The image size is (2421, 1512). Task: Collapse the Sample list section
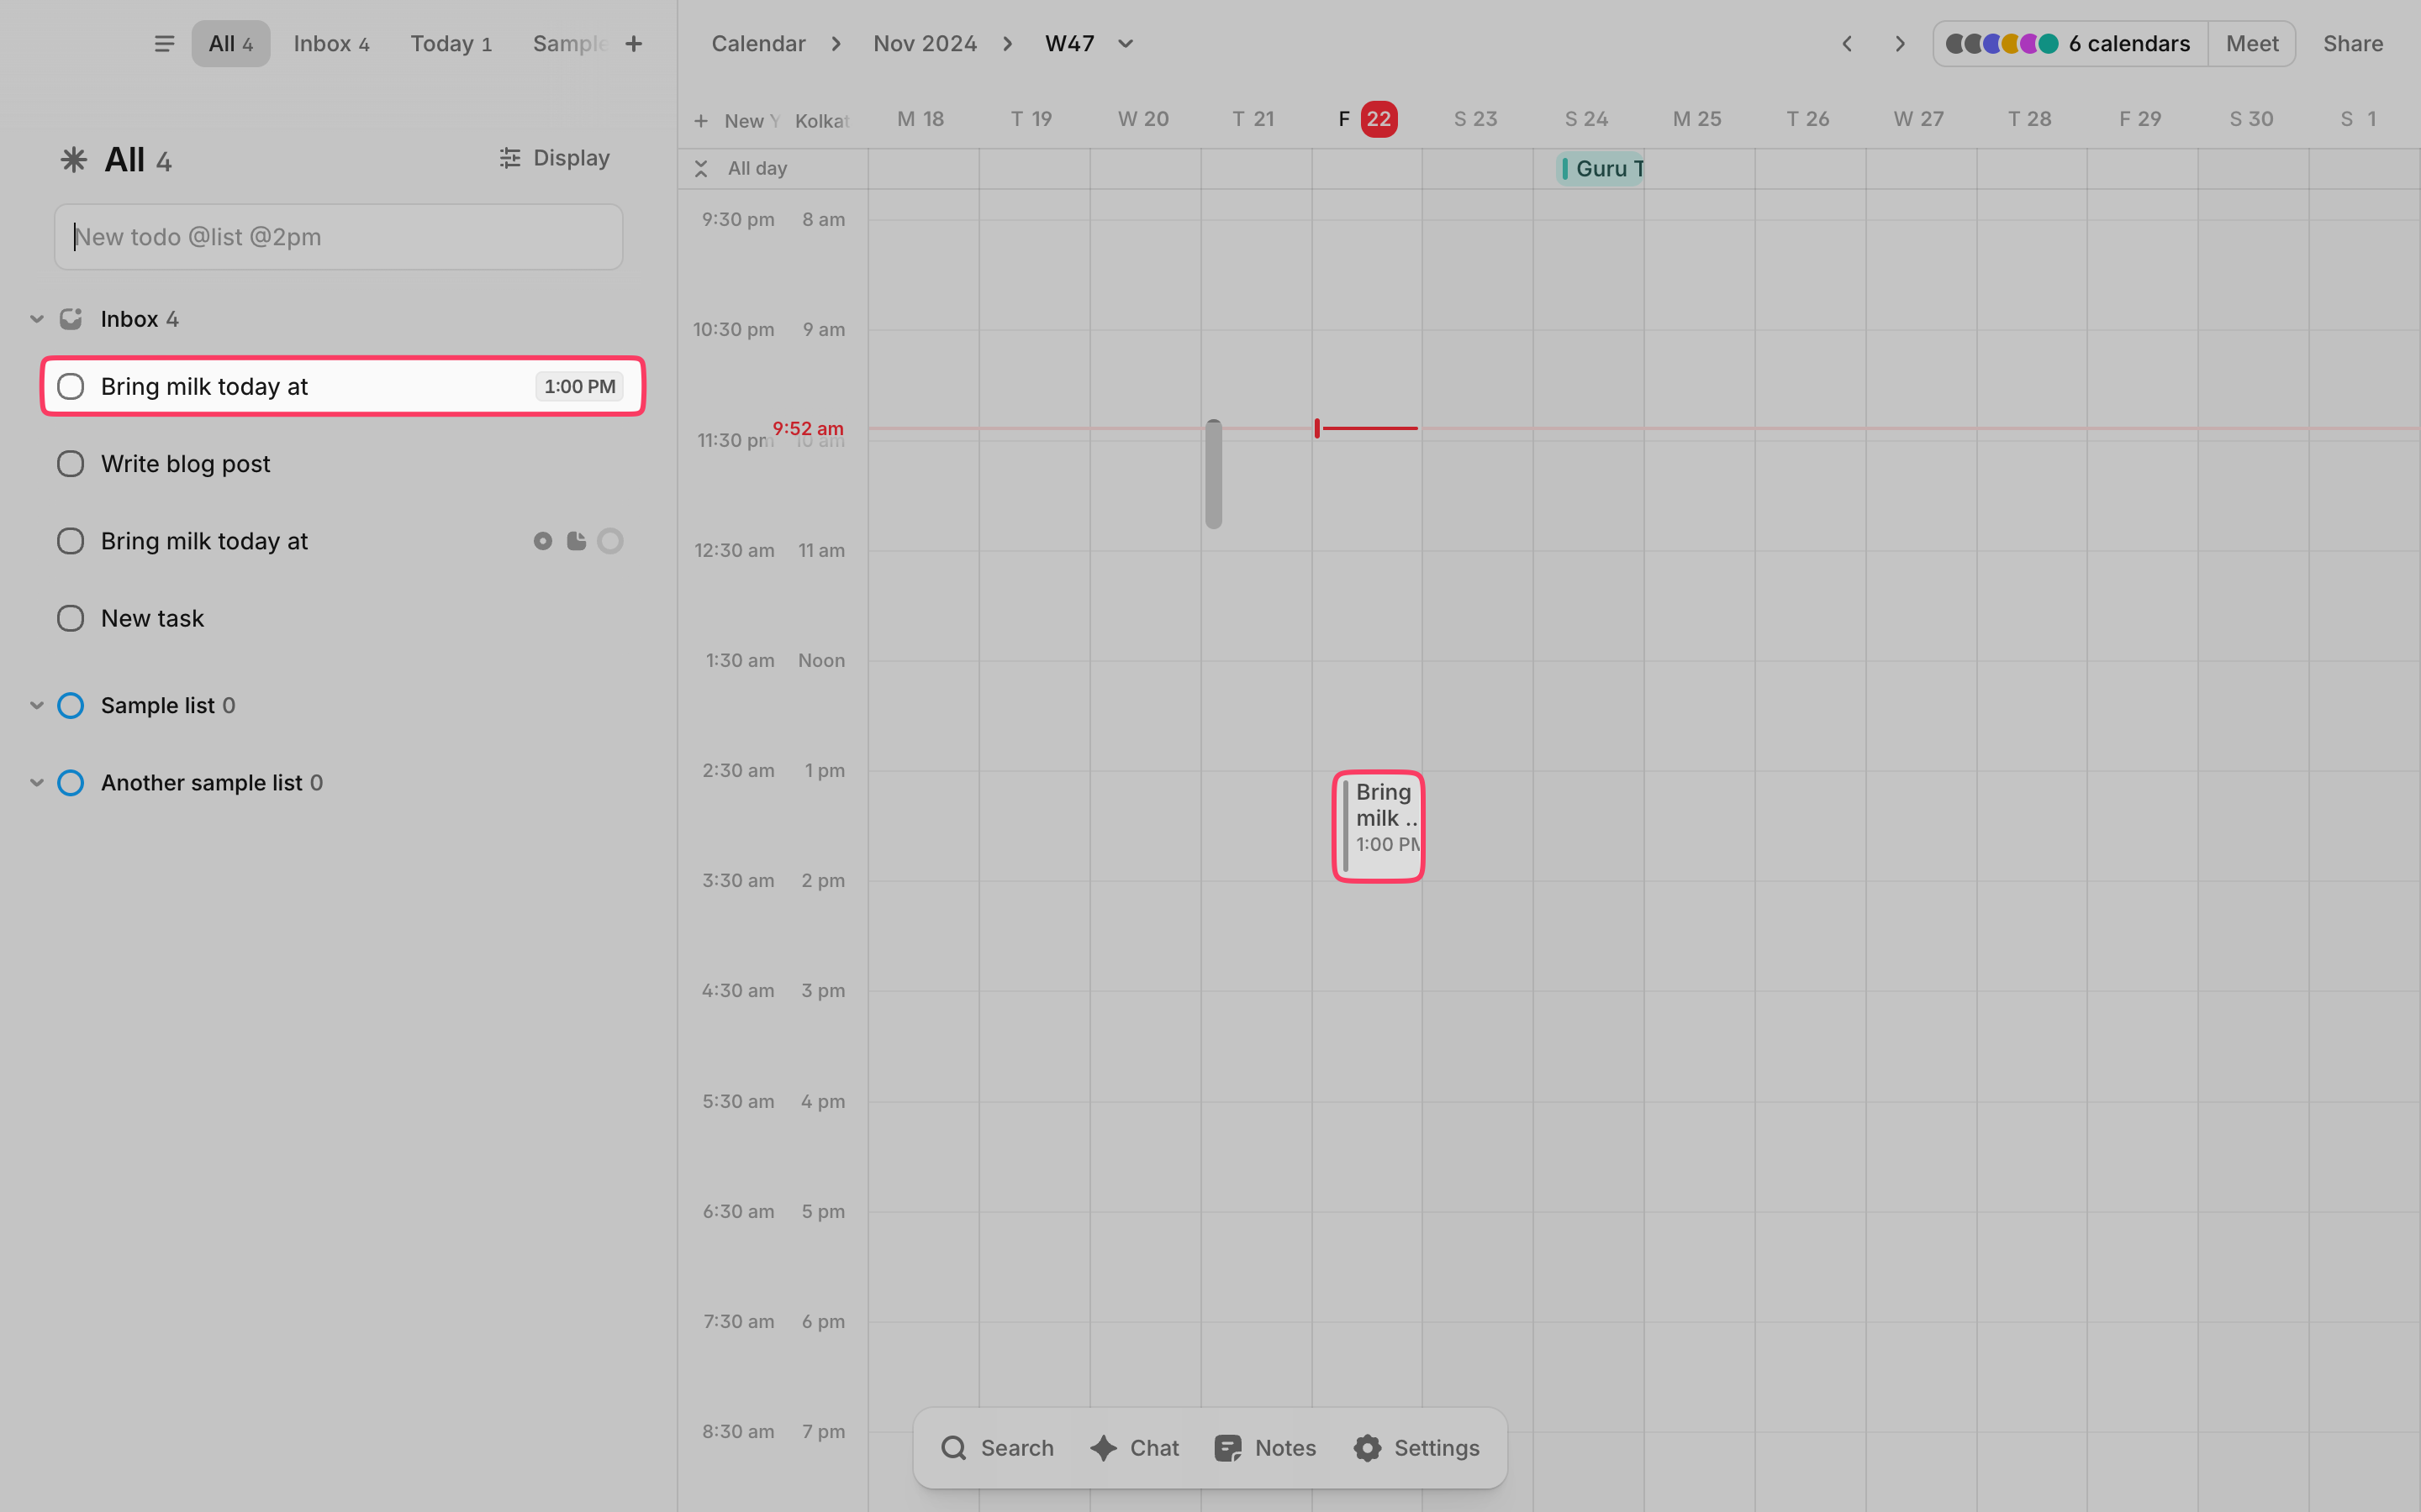37,705
